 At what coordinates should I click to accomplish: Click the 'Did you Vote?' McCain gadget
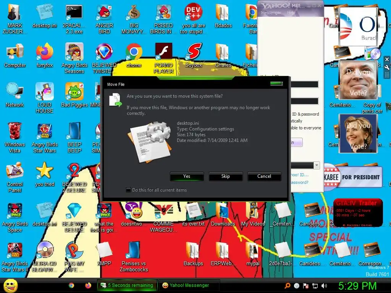click(x=358, y=80)
